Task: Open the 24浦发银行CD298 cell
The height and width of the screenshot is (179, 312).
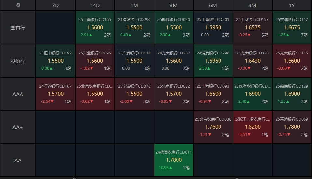Action: (213, 61)
